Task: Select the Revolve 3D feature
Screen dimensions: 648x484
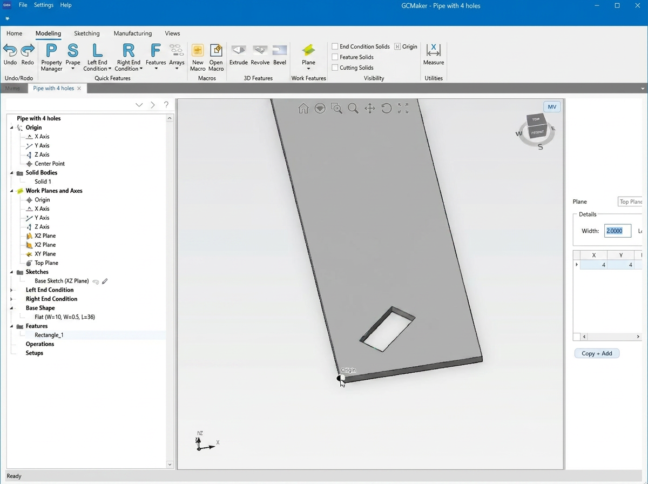Action: click(260, 50)
